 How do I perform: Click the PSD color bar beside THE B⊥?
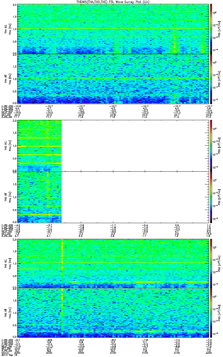click(211, 263)
